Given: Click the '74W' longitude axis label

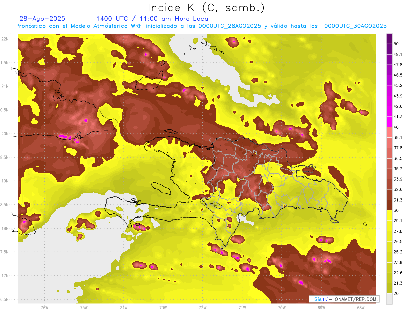Looking at the screenshot, I should point(124,308).
